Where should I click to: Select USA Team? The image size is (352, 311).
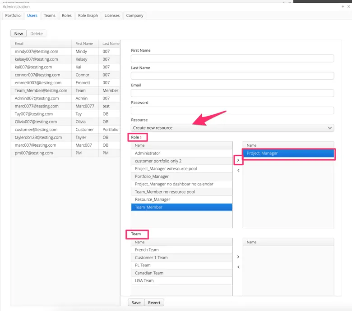click(181, 280)
